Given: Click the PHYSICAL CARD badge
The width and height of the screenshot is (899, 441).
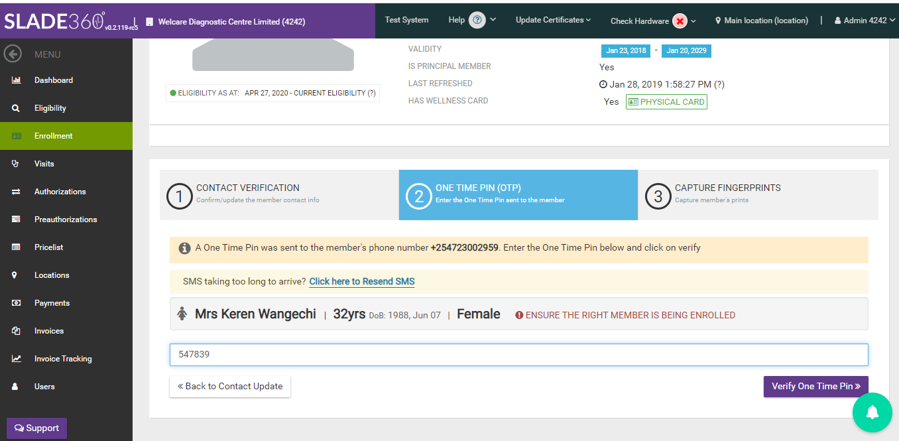Looking at the screenshot, I should 666,102.
